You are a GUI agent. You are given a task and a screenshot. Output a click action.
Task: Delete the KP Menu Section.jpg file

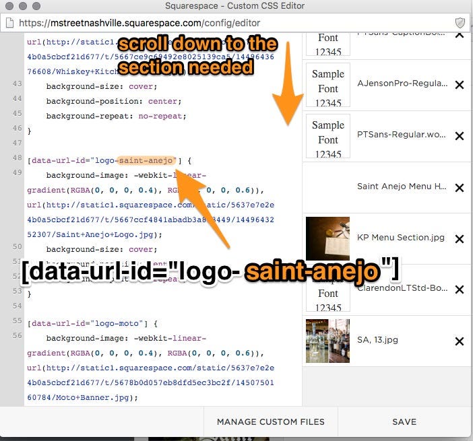click(459, 239)
